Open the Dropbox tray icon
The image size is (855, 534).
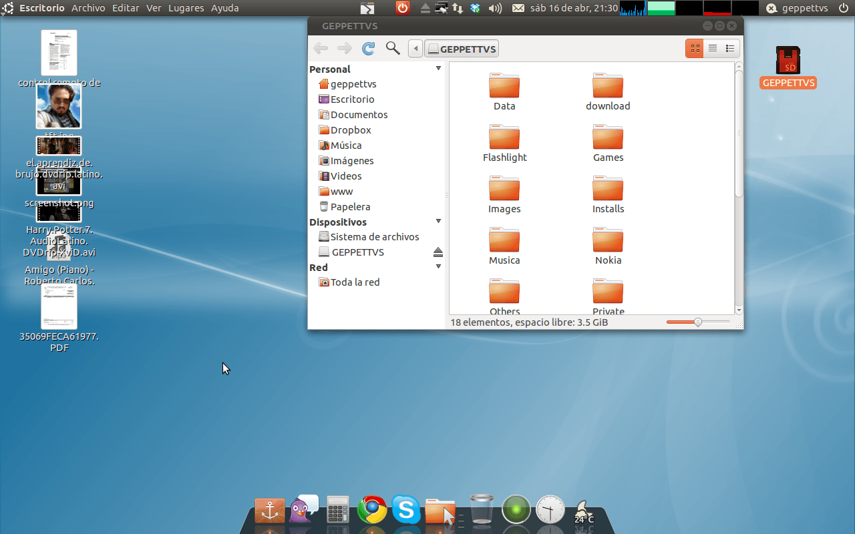point(476,8)
